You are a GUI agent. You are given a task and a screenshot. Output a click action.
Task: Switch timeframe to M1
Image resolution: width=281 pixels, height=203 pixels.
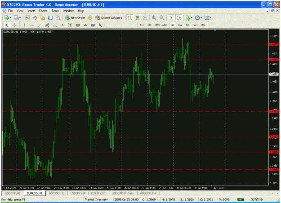point(142,25)
